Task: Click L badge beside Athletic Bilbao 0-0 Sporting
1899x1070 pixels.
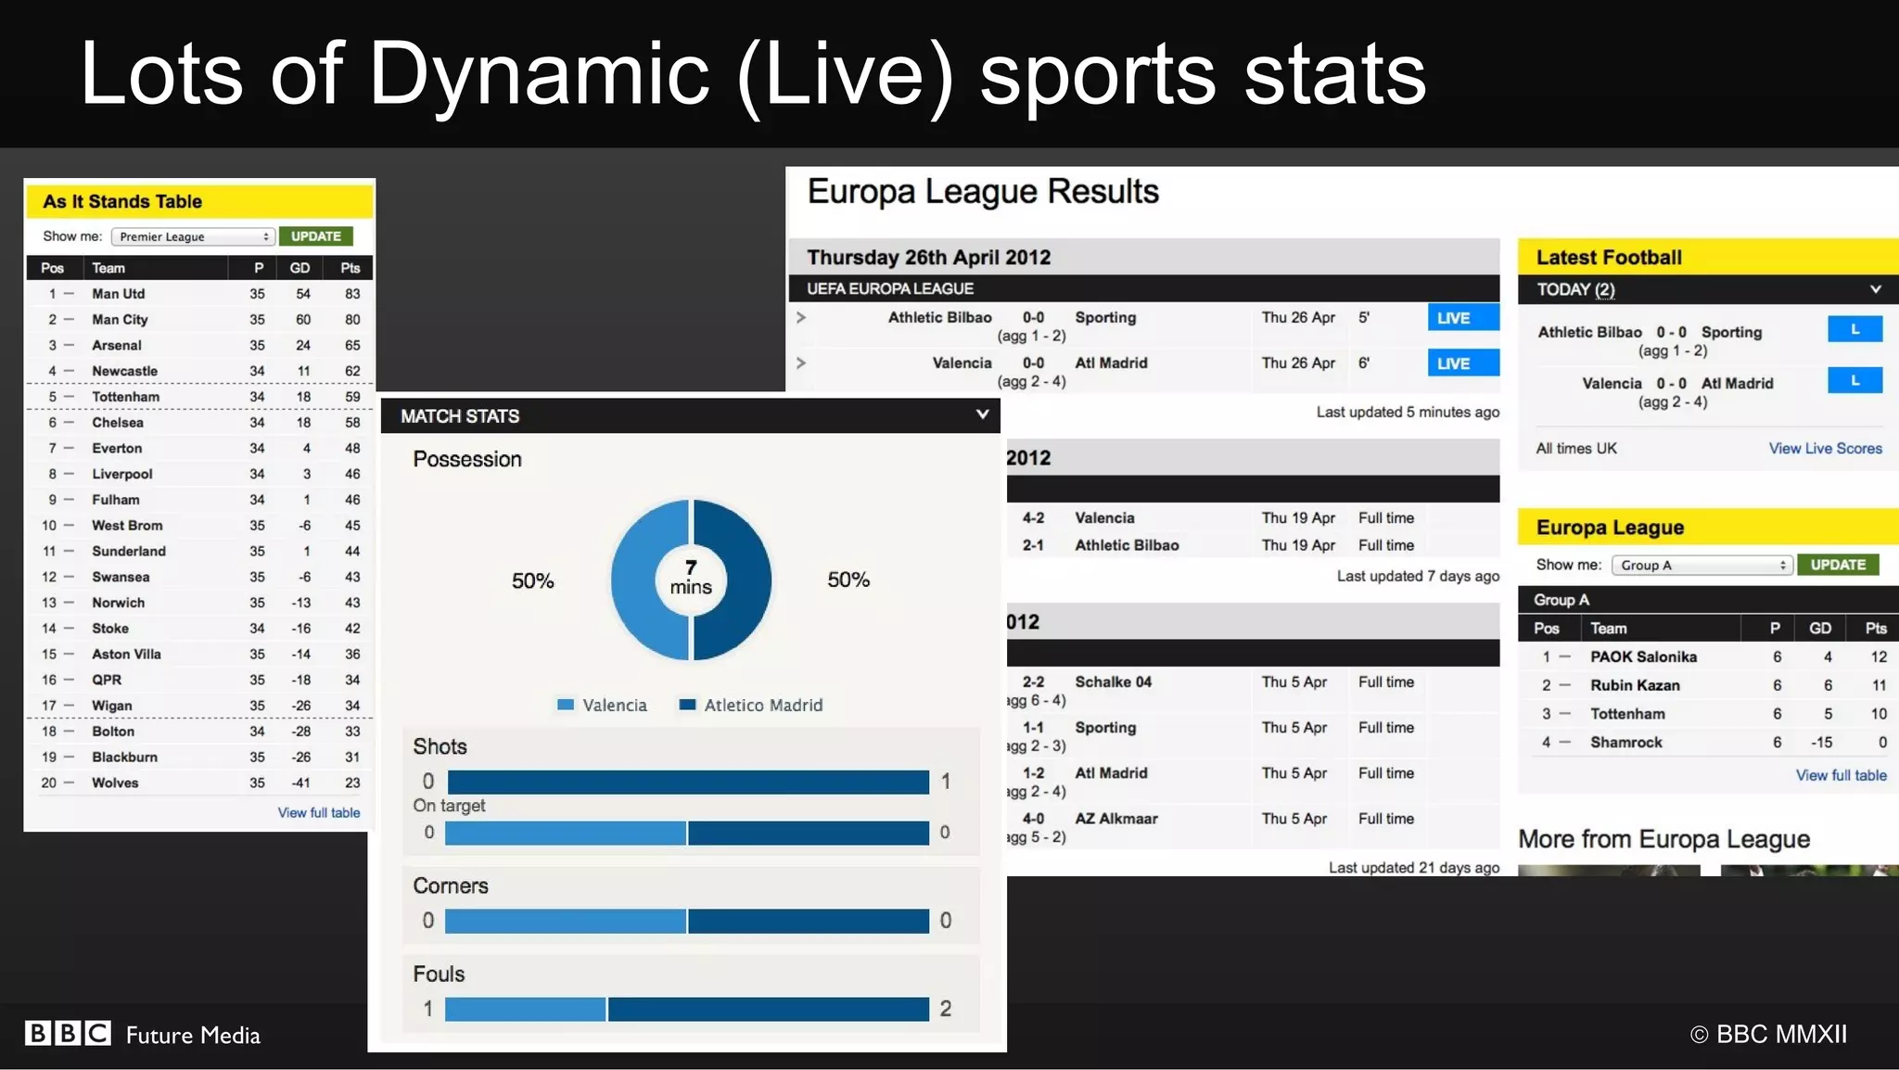Action: 1854,329
